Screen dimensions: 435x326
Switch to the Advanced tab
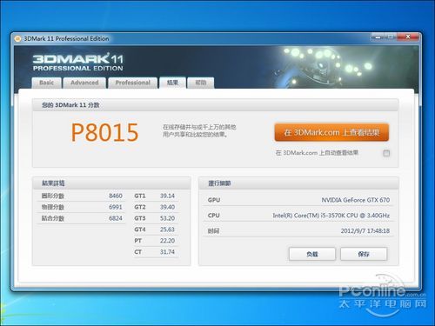coord(84,83)
